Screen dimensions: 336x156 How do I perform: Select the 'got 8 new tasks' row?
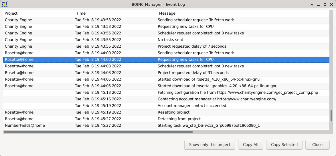point(166,66)
